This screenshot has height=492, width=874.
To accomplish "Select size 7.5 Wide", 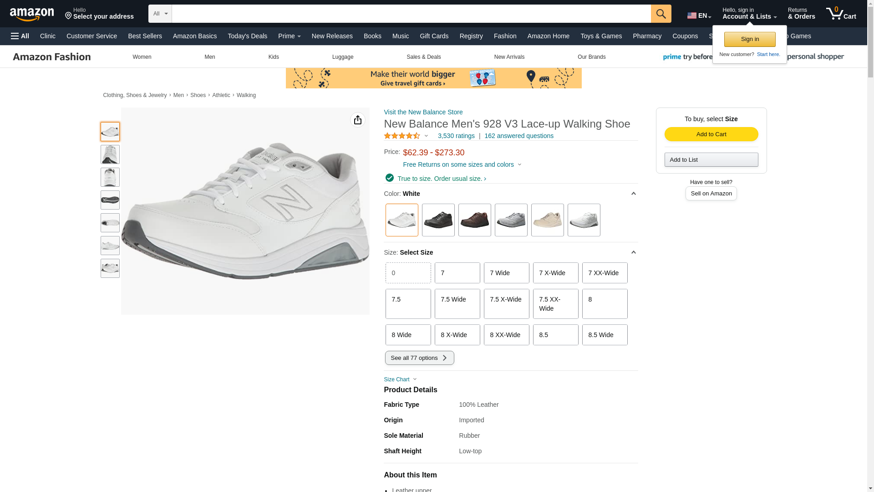I will click(x=457, y=303).
